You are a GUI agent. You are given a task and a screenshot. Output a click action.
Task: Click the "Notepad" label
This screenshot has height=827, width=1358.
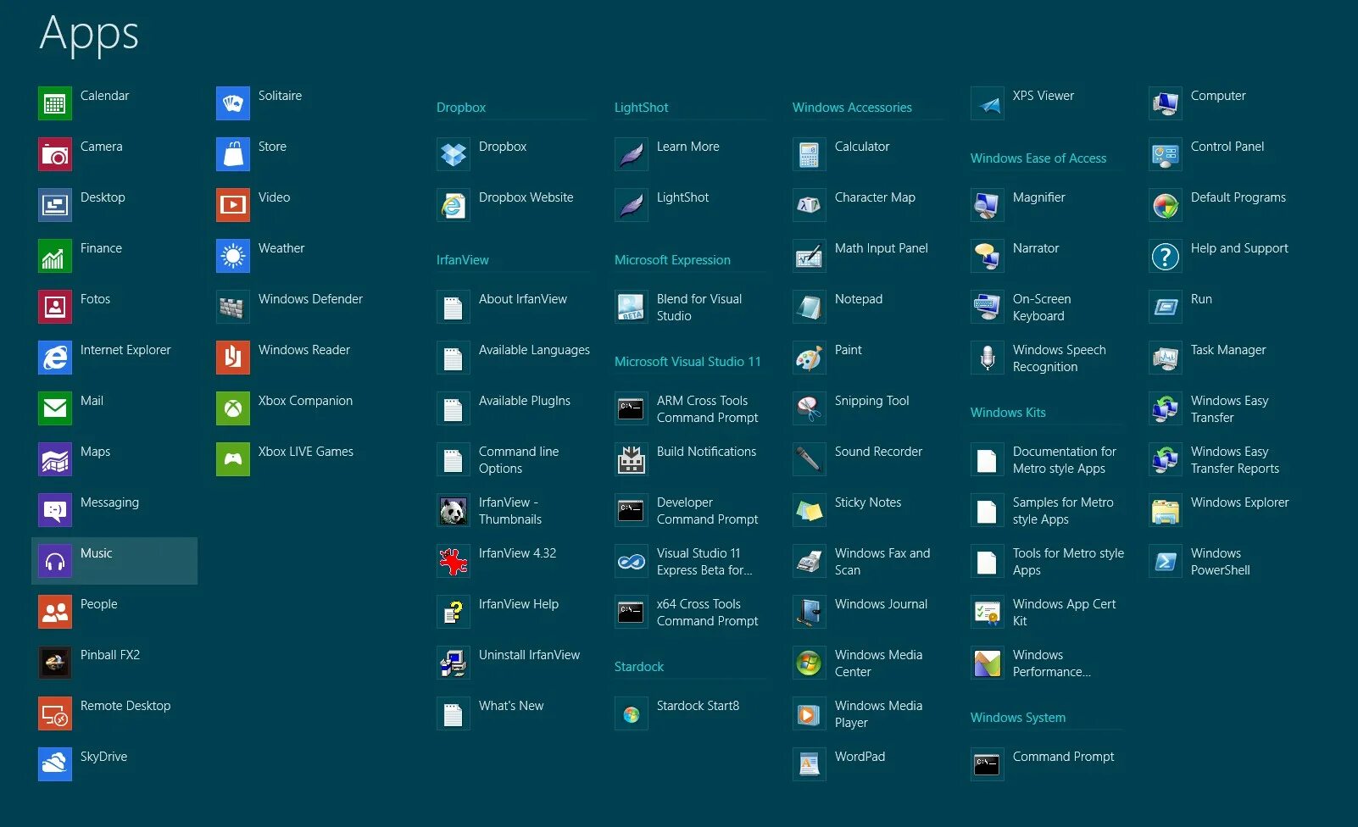(858, 299)
